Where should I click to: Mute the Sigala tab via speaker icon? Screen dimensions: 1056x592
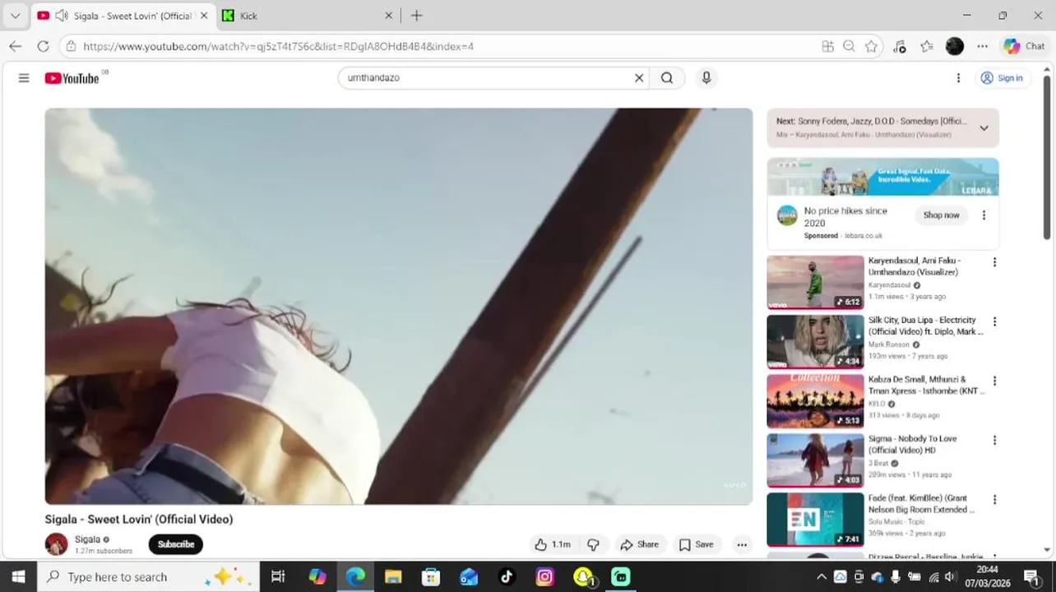(x=62, y=16)
